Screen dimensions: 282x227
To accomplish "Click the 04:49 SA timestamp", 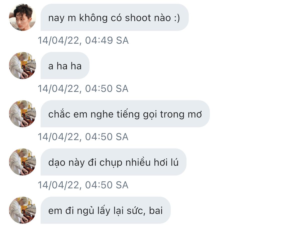I will (x=83, y=40).
